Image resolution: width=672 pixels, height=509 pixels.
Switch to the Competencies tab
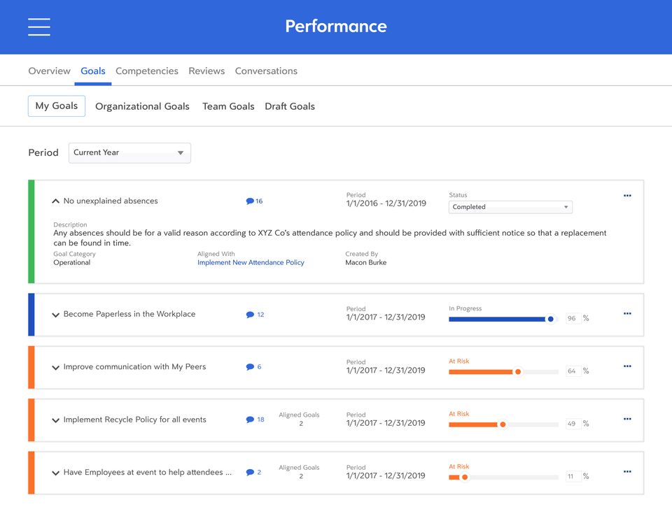point(147,71)
